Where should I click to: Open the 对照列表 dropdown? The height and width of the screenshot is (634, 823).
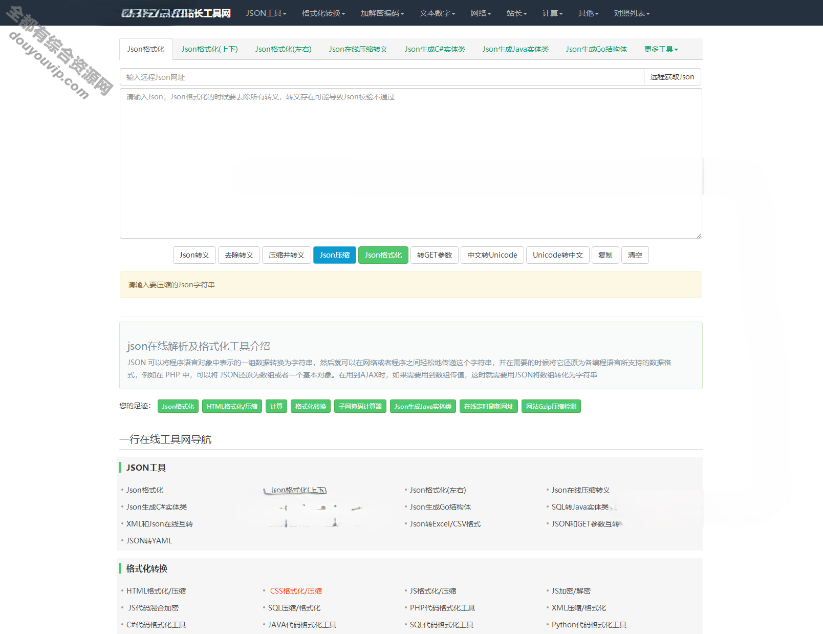[x=632, y=13]
